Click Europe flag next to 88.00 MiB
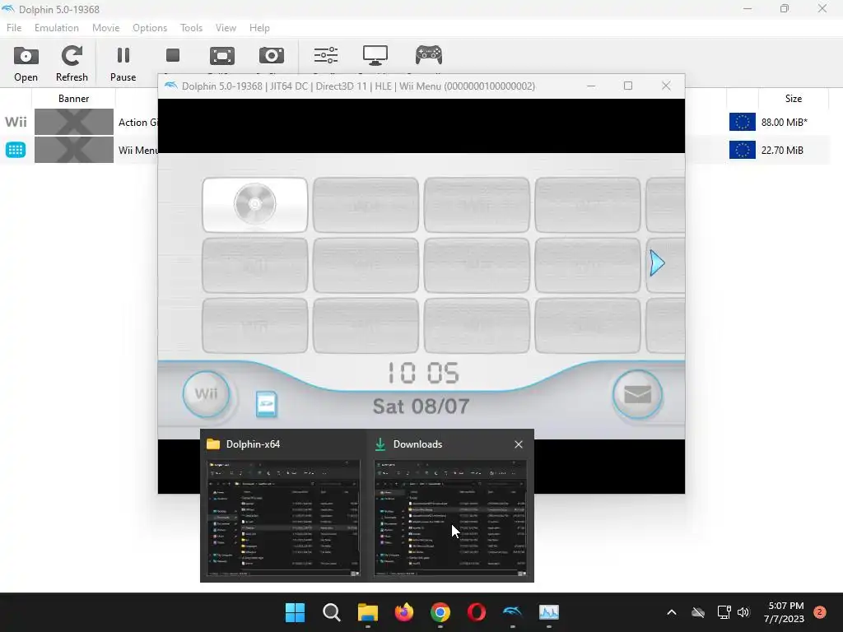The height and width of the screenshot is (632, 843). [x=742, y=122]
